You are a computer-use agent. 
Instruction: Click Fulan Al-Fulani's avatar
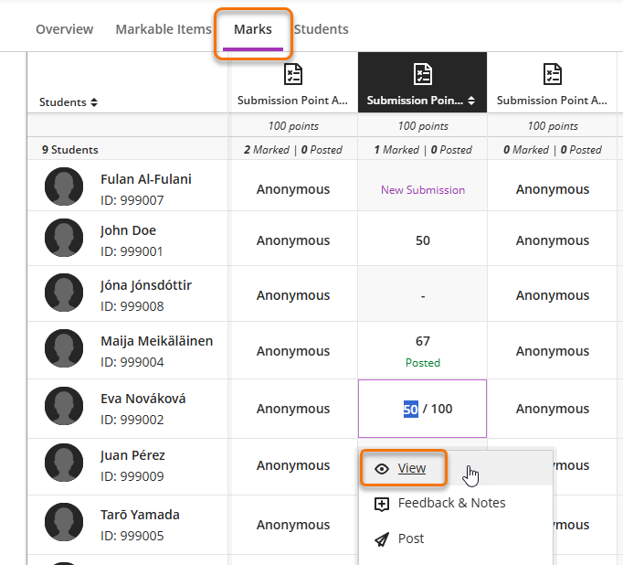point(64,187)
